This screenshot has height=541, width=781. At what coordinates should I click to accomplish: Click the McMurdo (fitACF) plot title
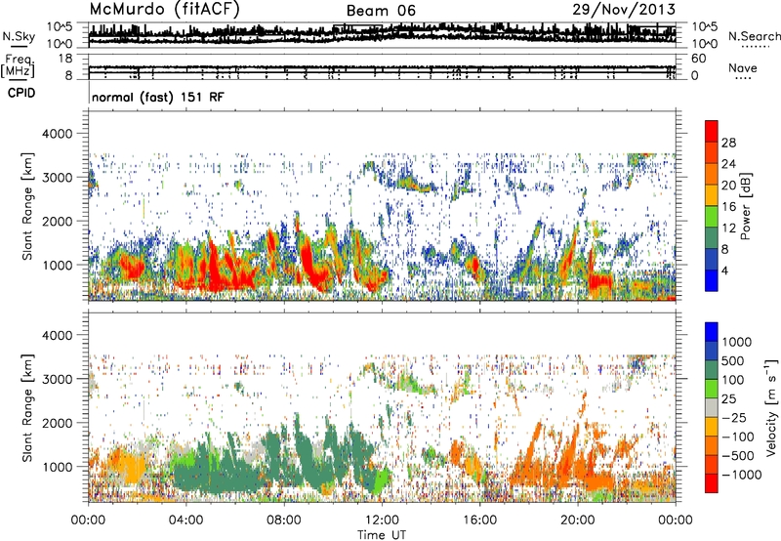(x=164, y=9)
